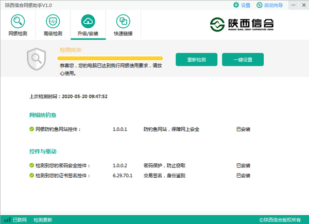Click green check beside 证书签名控件

click(31, 176)
